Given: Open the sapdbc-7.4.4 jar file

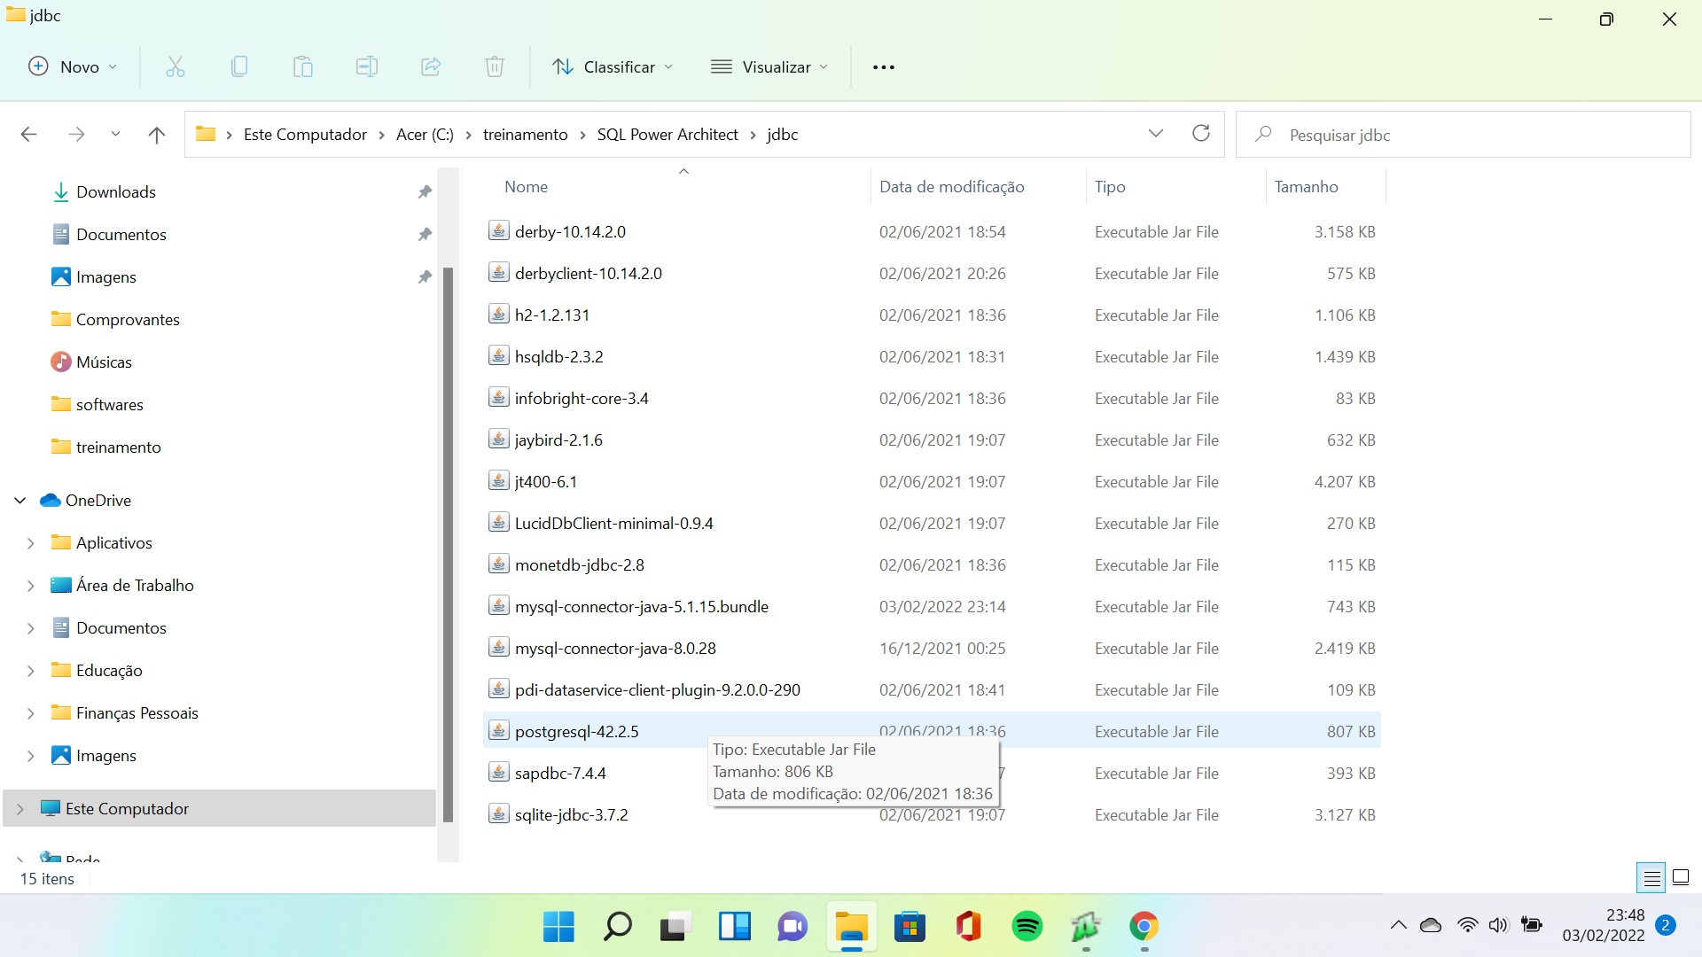Looking at the screenshot, I should pos(560,773).
